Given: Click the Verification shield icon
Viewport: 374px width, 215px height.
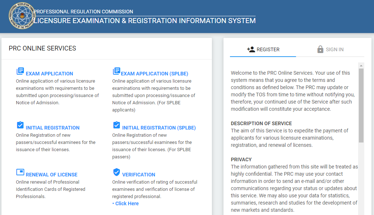Looking at the screenshot, I should [116, 172].
